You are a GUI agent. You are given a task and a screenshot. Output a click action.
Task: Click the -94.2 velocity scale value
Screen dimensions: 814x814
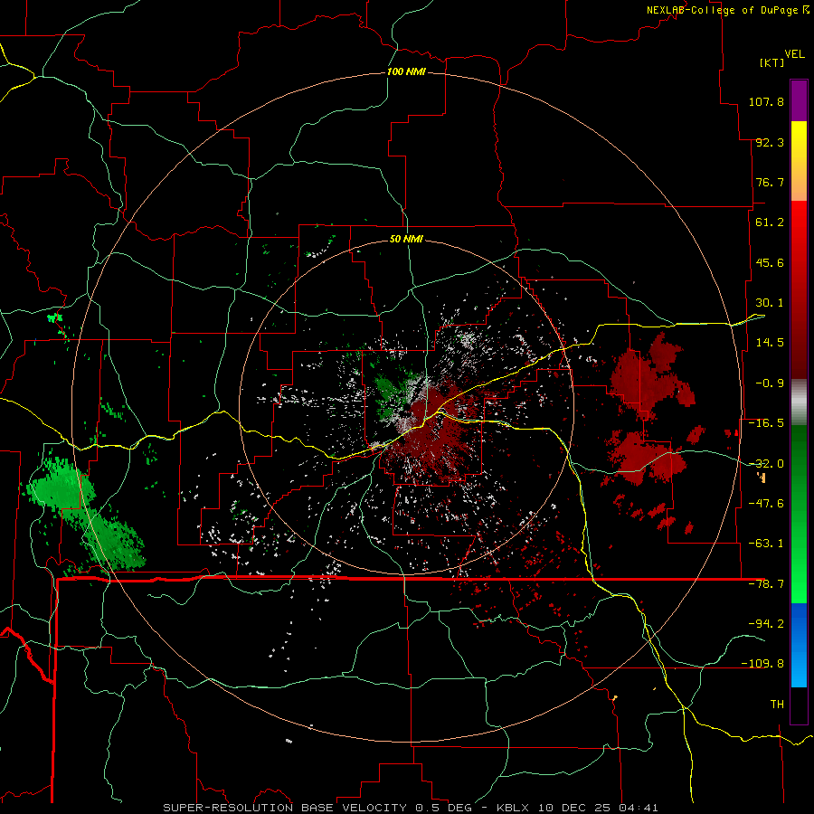click(x=766, y=623)
